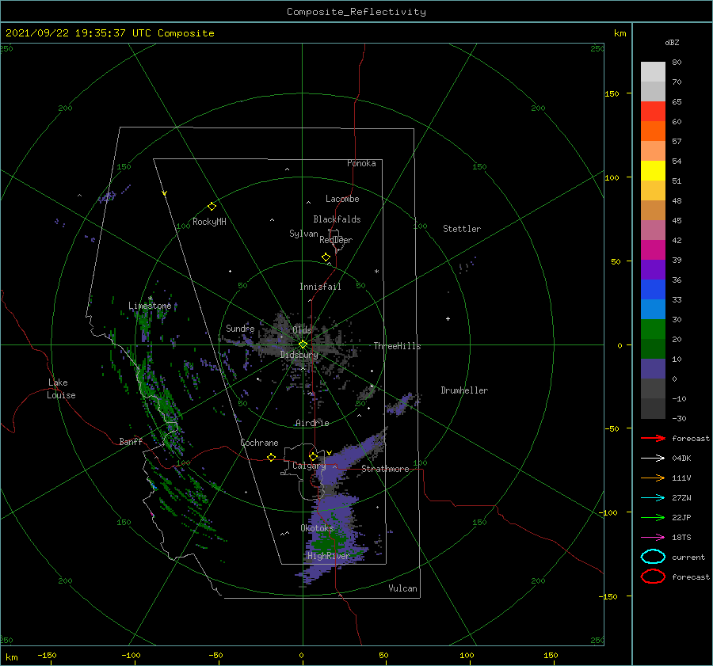The width and height of the screenshot is (713, 666).
Task: Click the red forecast arrow in legend
Action: (x=653, y=438)
